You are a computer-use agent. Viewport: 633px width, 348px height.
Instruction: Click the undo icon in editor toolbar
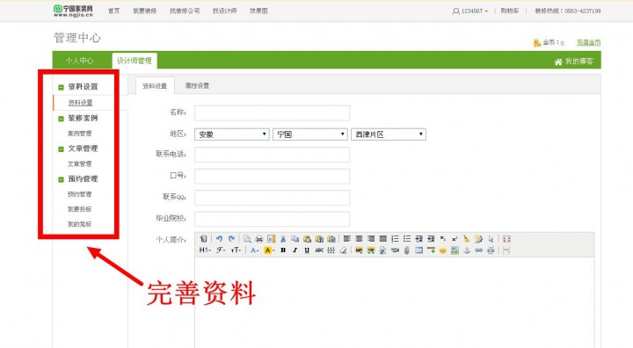click(x=219, y=239)
